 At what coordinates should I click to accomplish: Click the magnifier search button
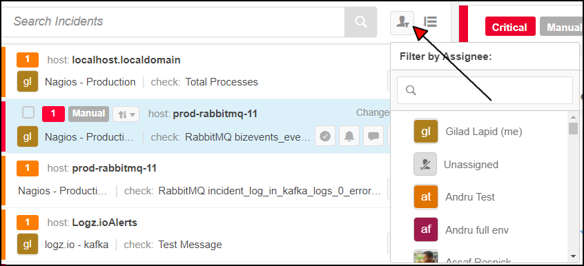coord(360,21)
